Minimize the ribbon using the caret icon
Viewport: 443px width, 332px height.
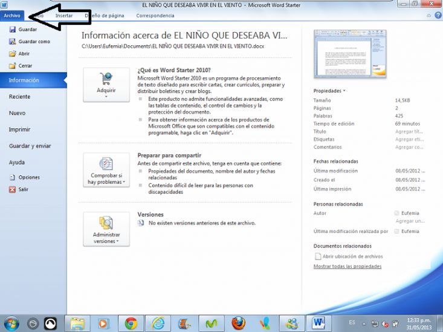429,16
